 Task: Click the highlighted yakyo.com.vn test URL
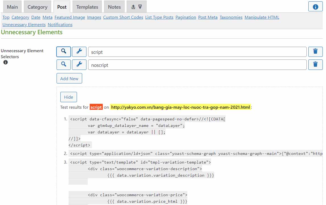click(x=180, y=107)
